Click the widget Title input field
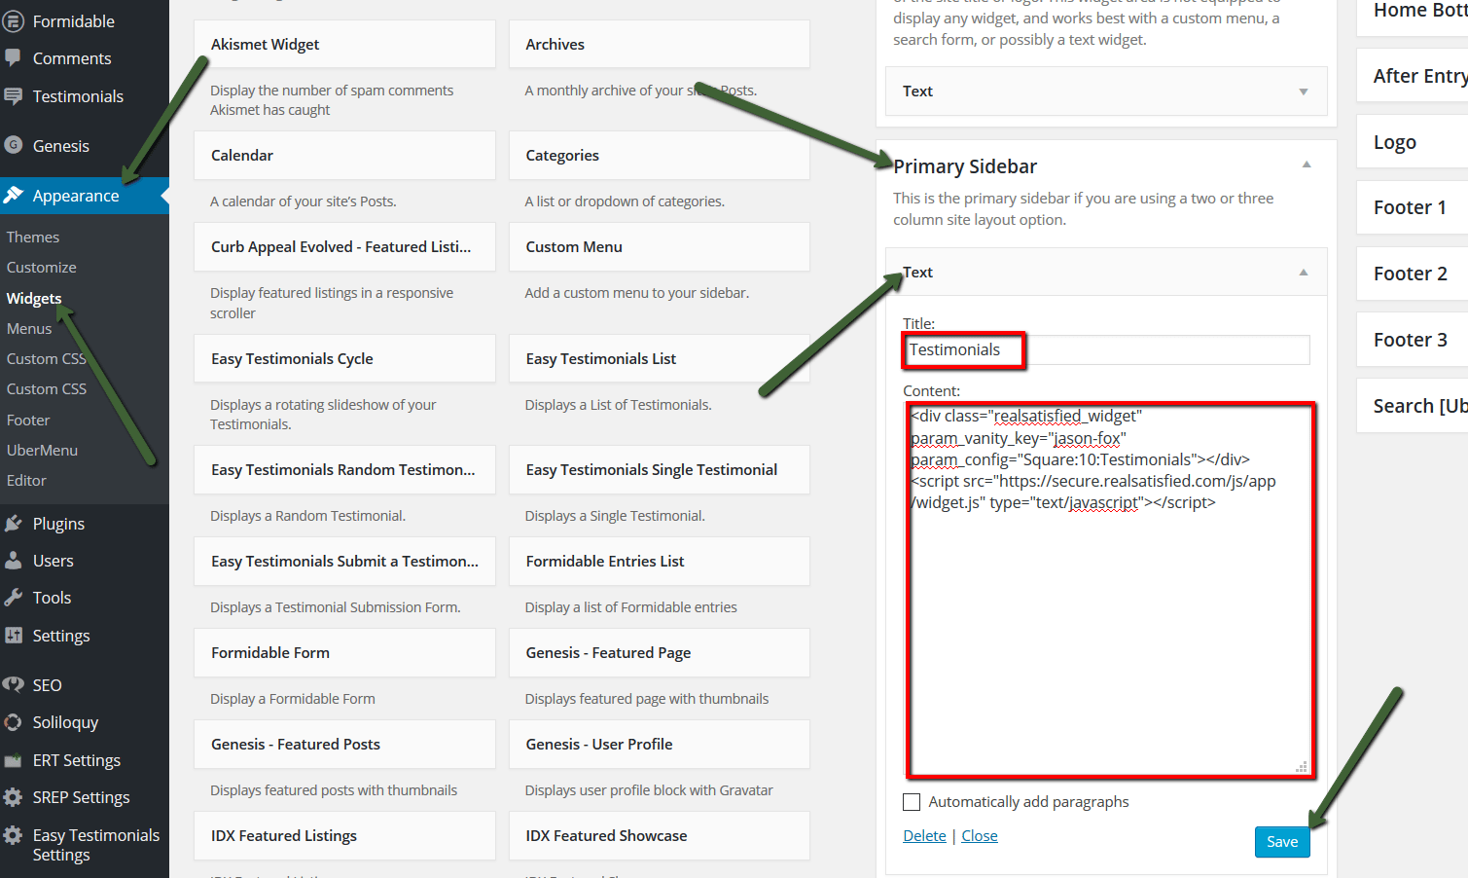Viewport: 1468px width, 878px height. [x=1106, y=350]
